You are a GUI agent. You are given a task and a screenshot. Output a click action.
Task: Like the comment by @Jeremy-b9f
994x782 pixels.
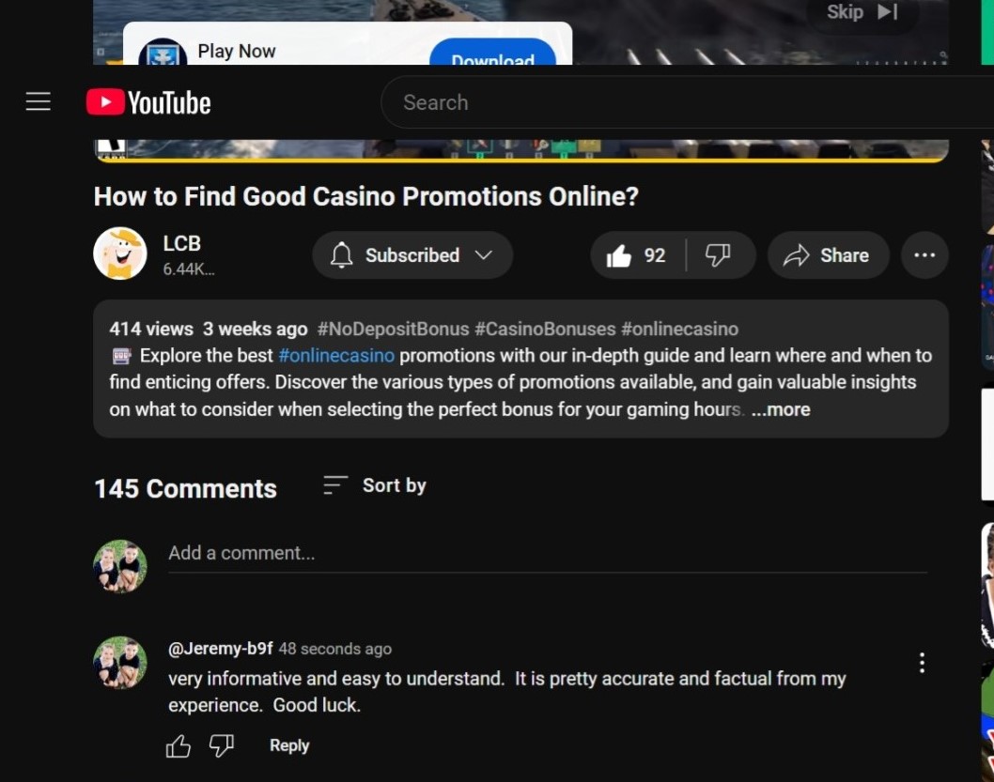coord(179,746)
